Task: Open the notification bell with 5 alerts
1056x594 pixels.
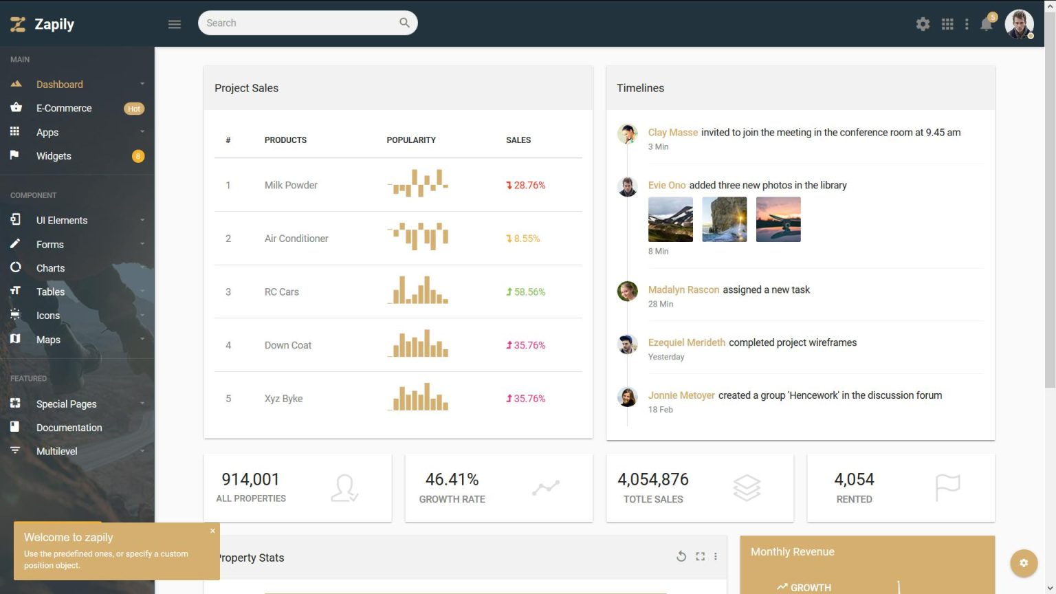Action: [986, 23]
